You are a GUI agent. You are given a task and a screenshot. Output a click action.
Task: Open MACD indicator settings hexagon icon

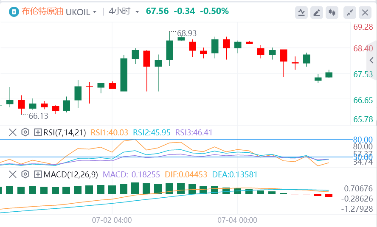point(25,174)
